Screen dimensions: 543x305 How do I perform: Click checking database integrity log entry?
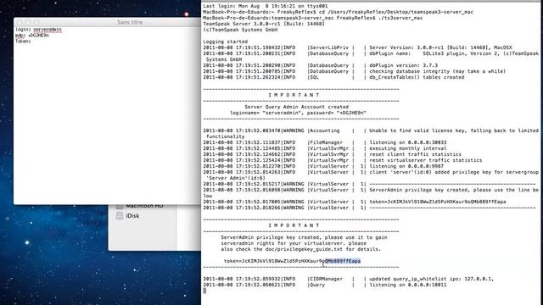tap(438, 71)
